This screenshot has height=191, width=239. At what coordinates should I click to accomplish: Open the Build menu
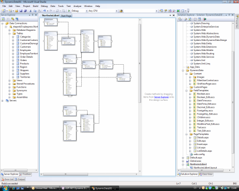click(36, 6)
